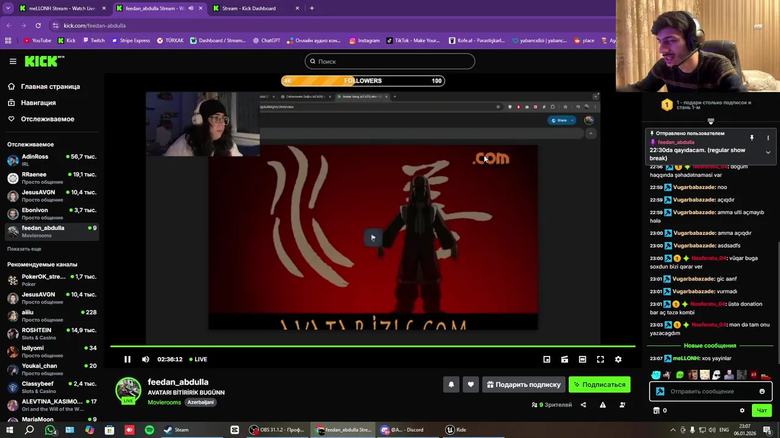This screenshot has width=780, height=438.
Task: Open Ebonivon channel in sidebar
Action: coord(52,214)
